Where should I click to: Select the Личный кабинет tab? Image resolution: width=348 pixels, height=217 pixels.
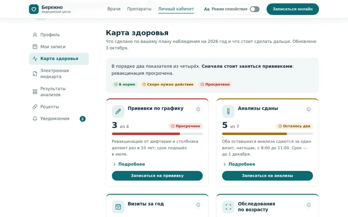176,9
